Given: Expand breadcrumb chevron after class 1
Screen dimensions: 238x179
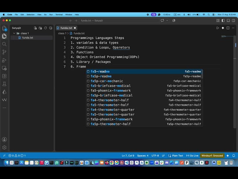Looking at the screenshot, I should pos(68,33).
